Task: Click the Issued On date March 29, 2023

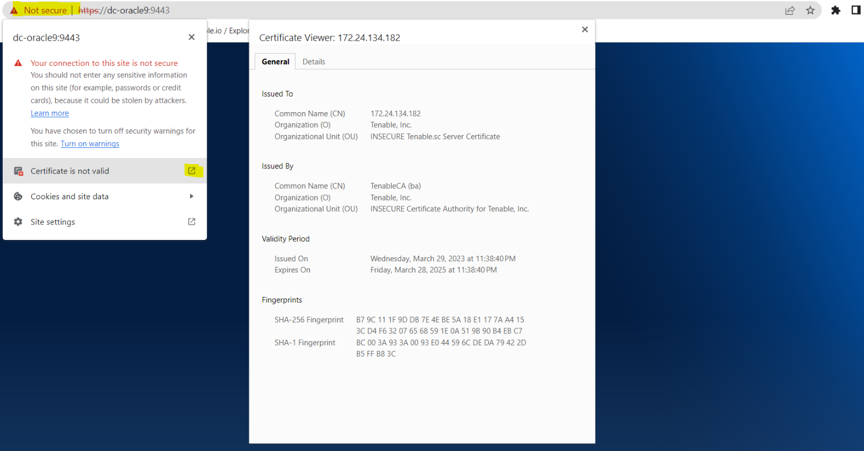Action: 443,258
